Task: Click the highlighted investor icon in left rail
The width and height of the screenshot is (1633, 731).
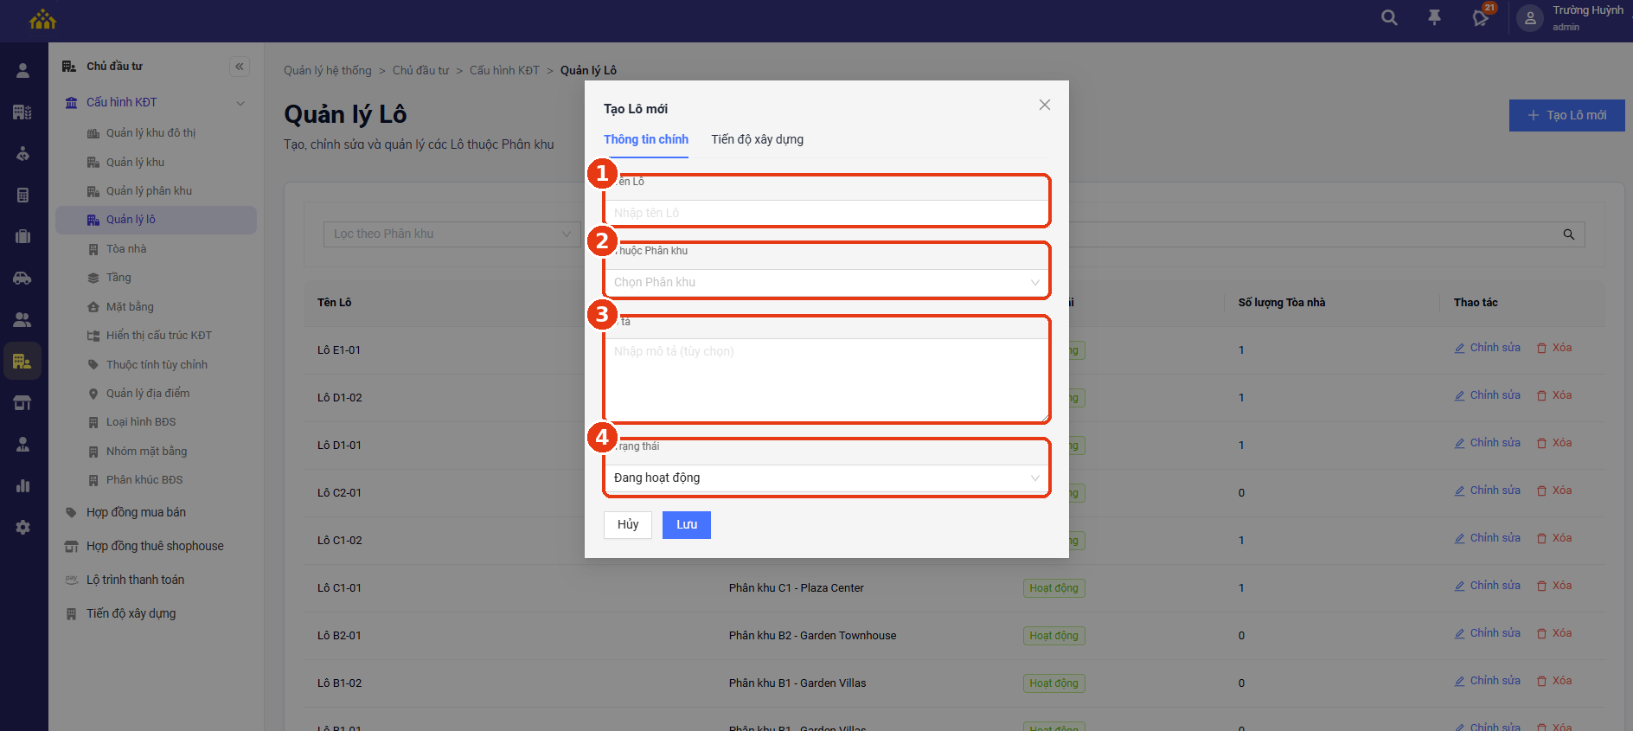Action: 22,362
